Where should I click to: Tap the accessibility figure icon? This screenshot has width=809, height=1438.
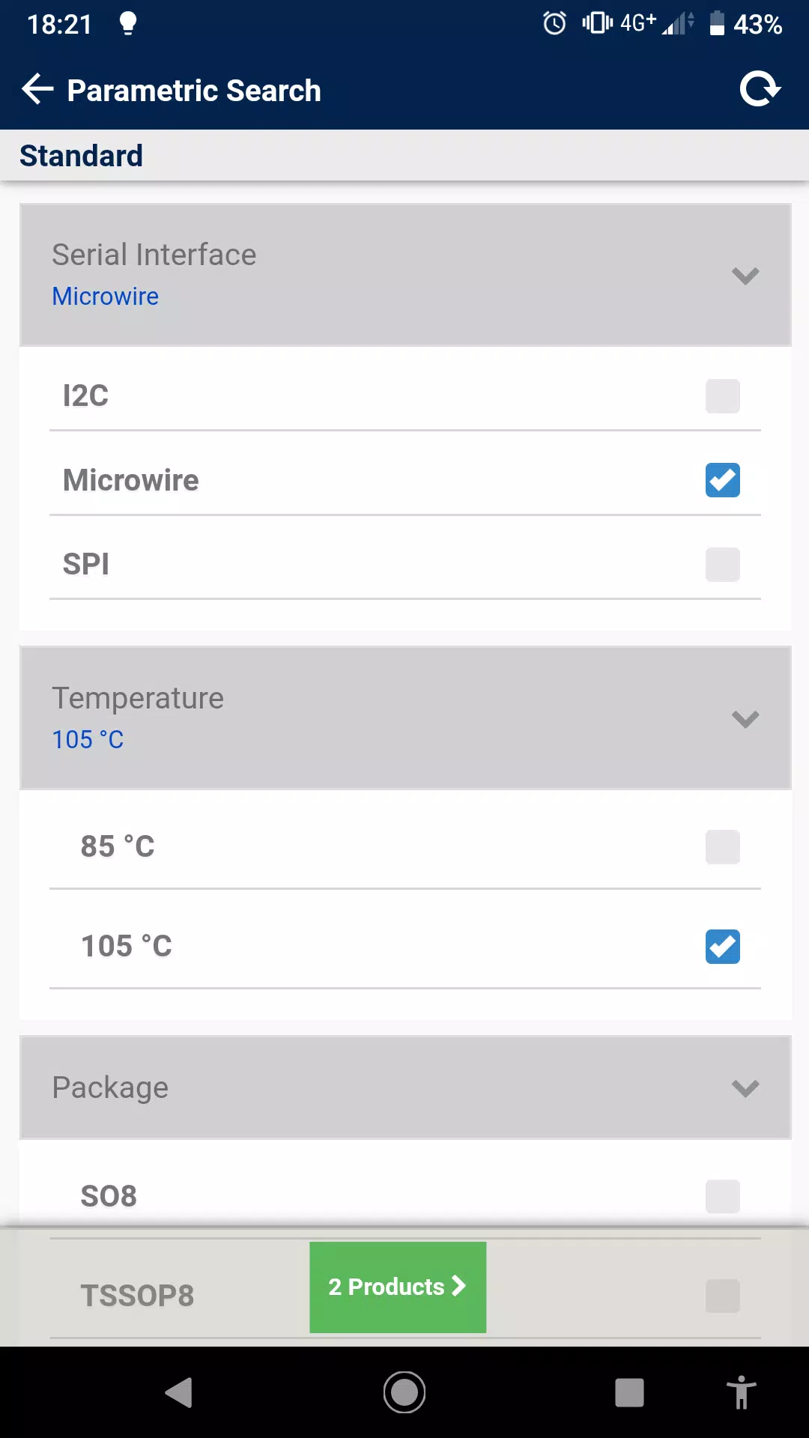tap(741, 1392)
